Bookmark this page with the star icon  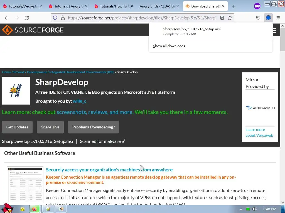230,18
